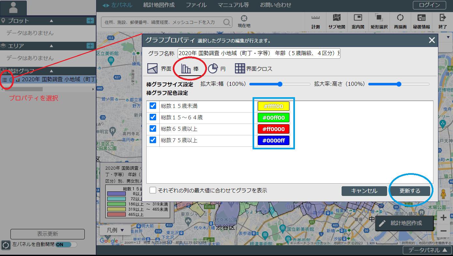Expand the 凡例 legend dropdown
This screenshot has width=453, height=256.
tap(116, 230)
